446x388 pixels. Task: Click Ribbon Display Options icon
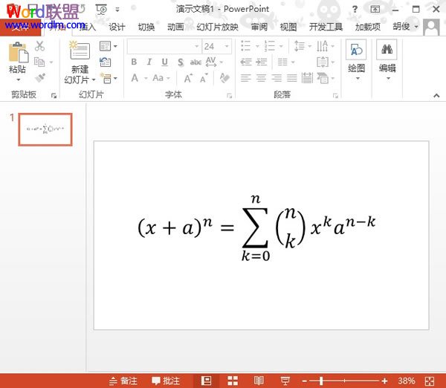pyautogui.click(x=375, y=9)
